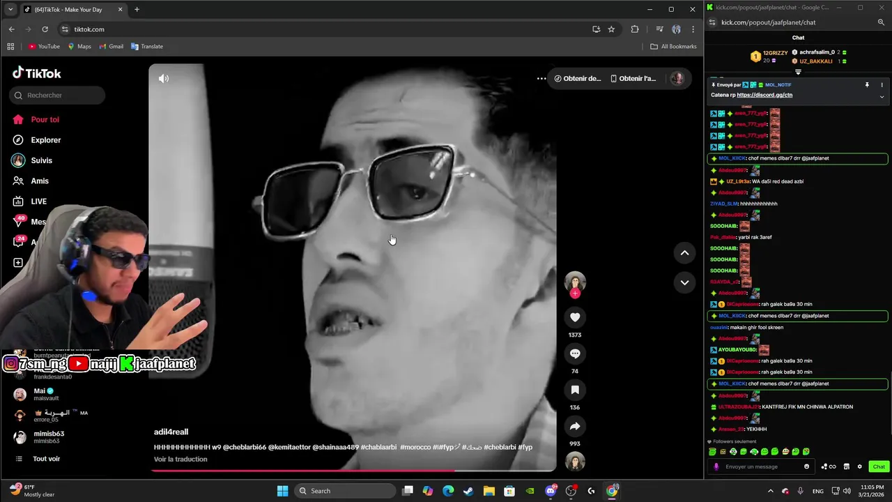
Task: Search in the Kick popout window
Action: (x=881, y=22)
